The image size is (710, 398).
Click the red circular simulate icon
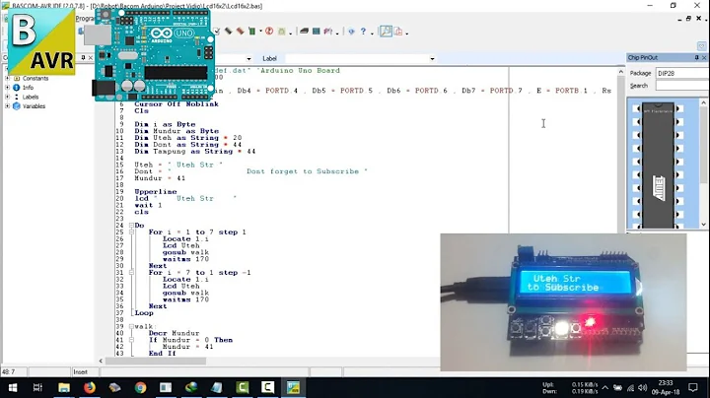269,32
